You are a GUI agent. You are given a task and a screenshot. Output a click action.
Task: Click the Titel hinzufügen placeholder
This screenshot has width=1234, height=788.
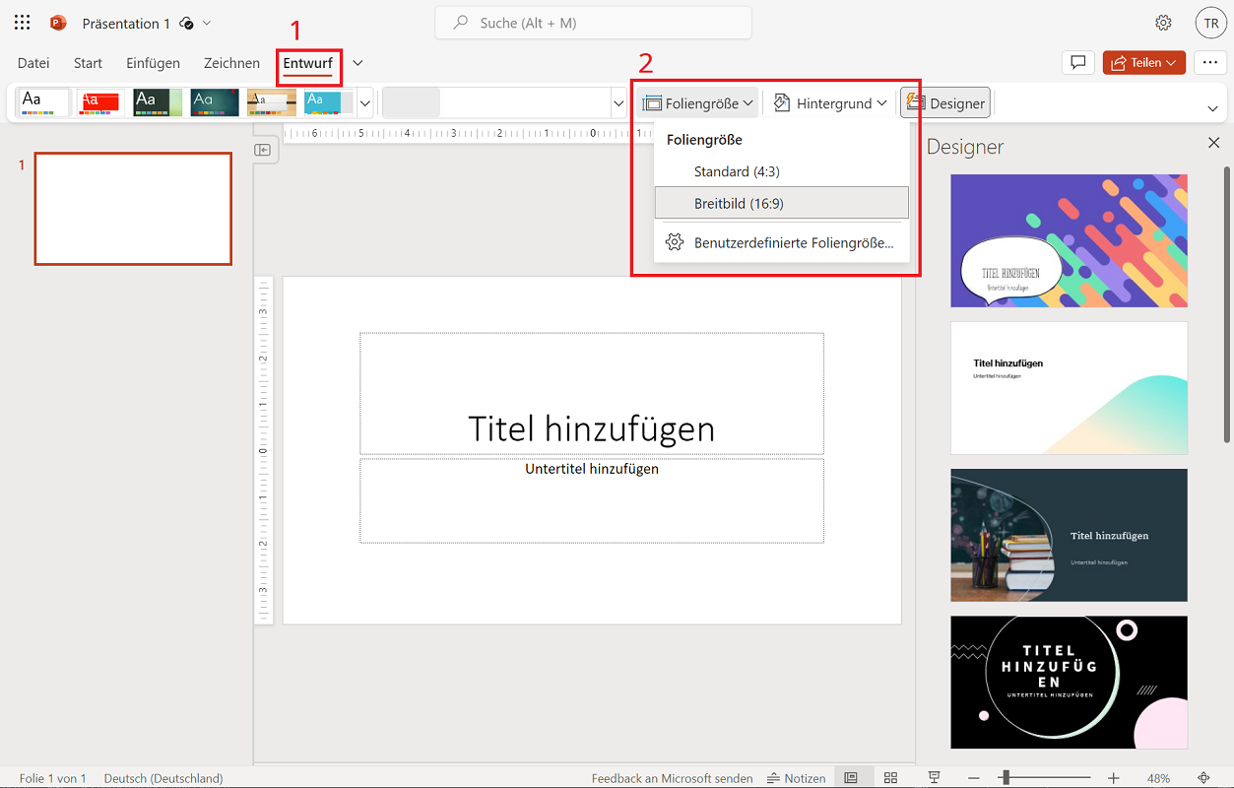click(591, 393)
